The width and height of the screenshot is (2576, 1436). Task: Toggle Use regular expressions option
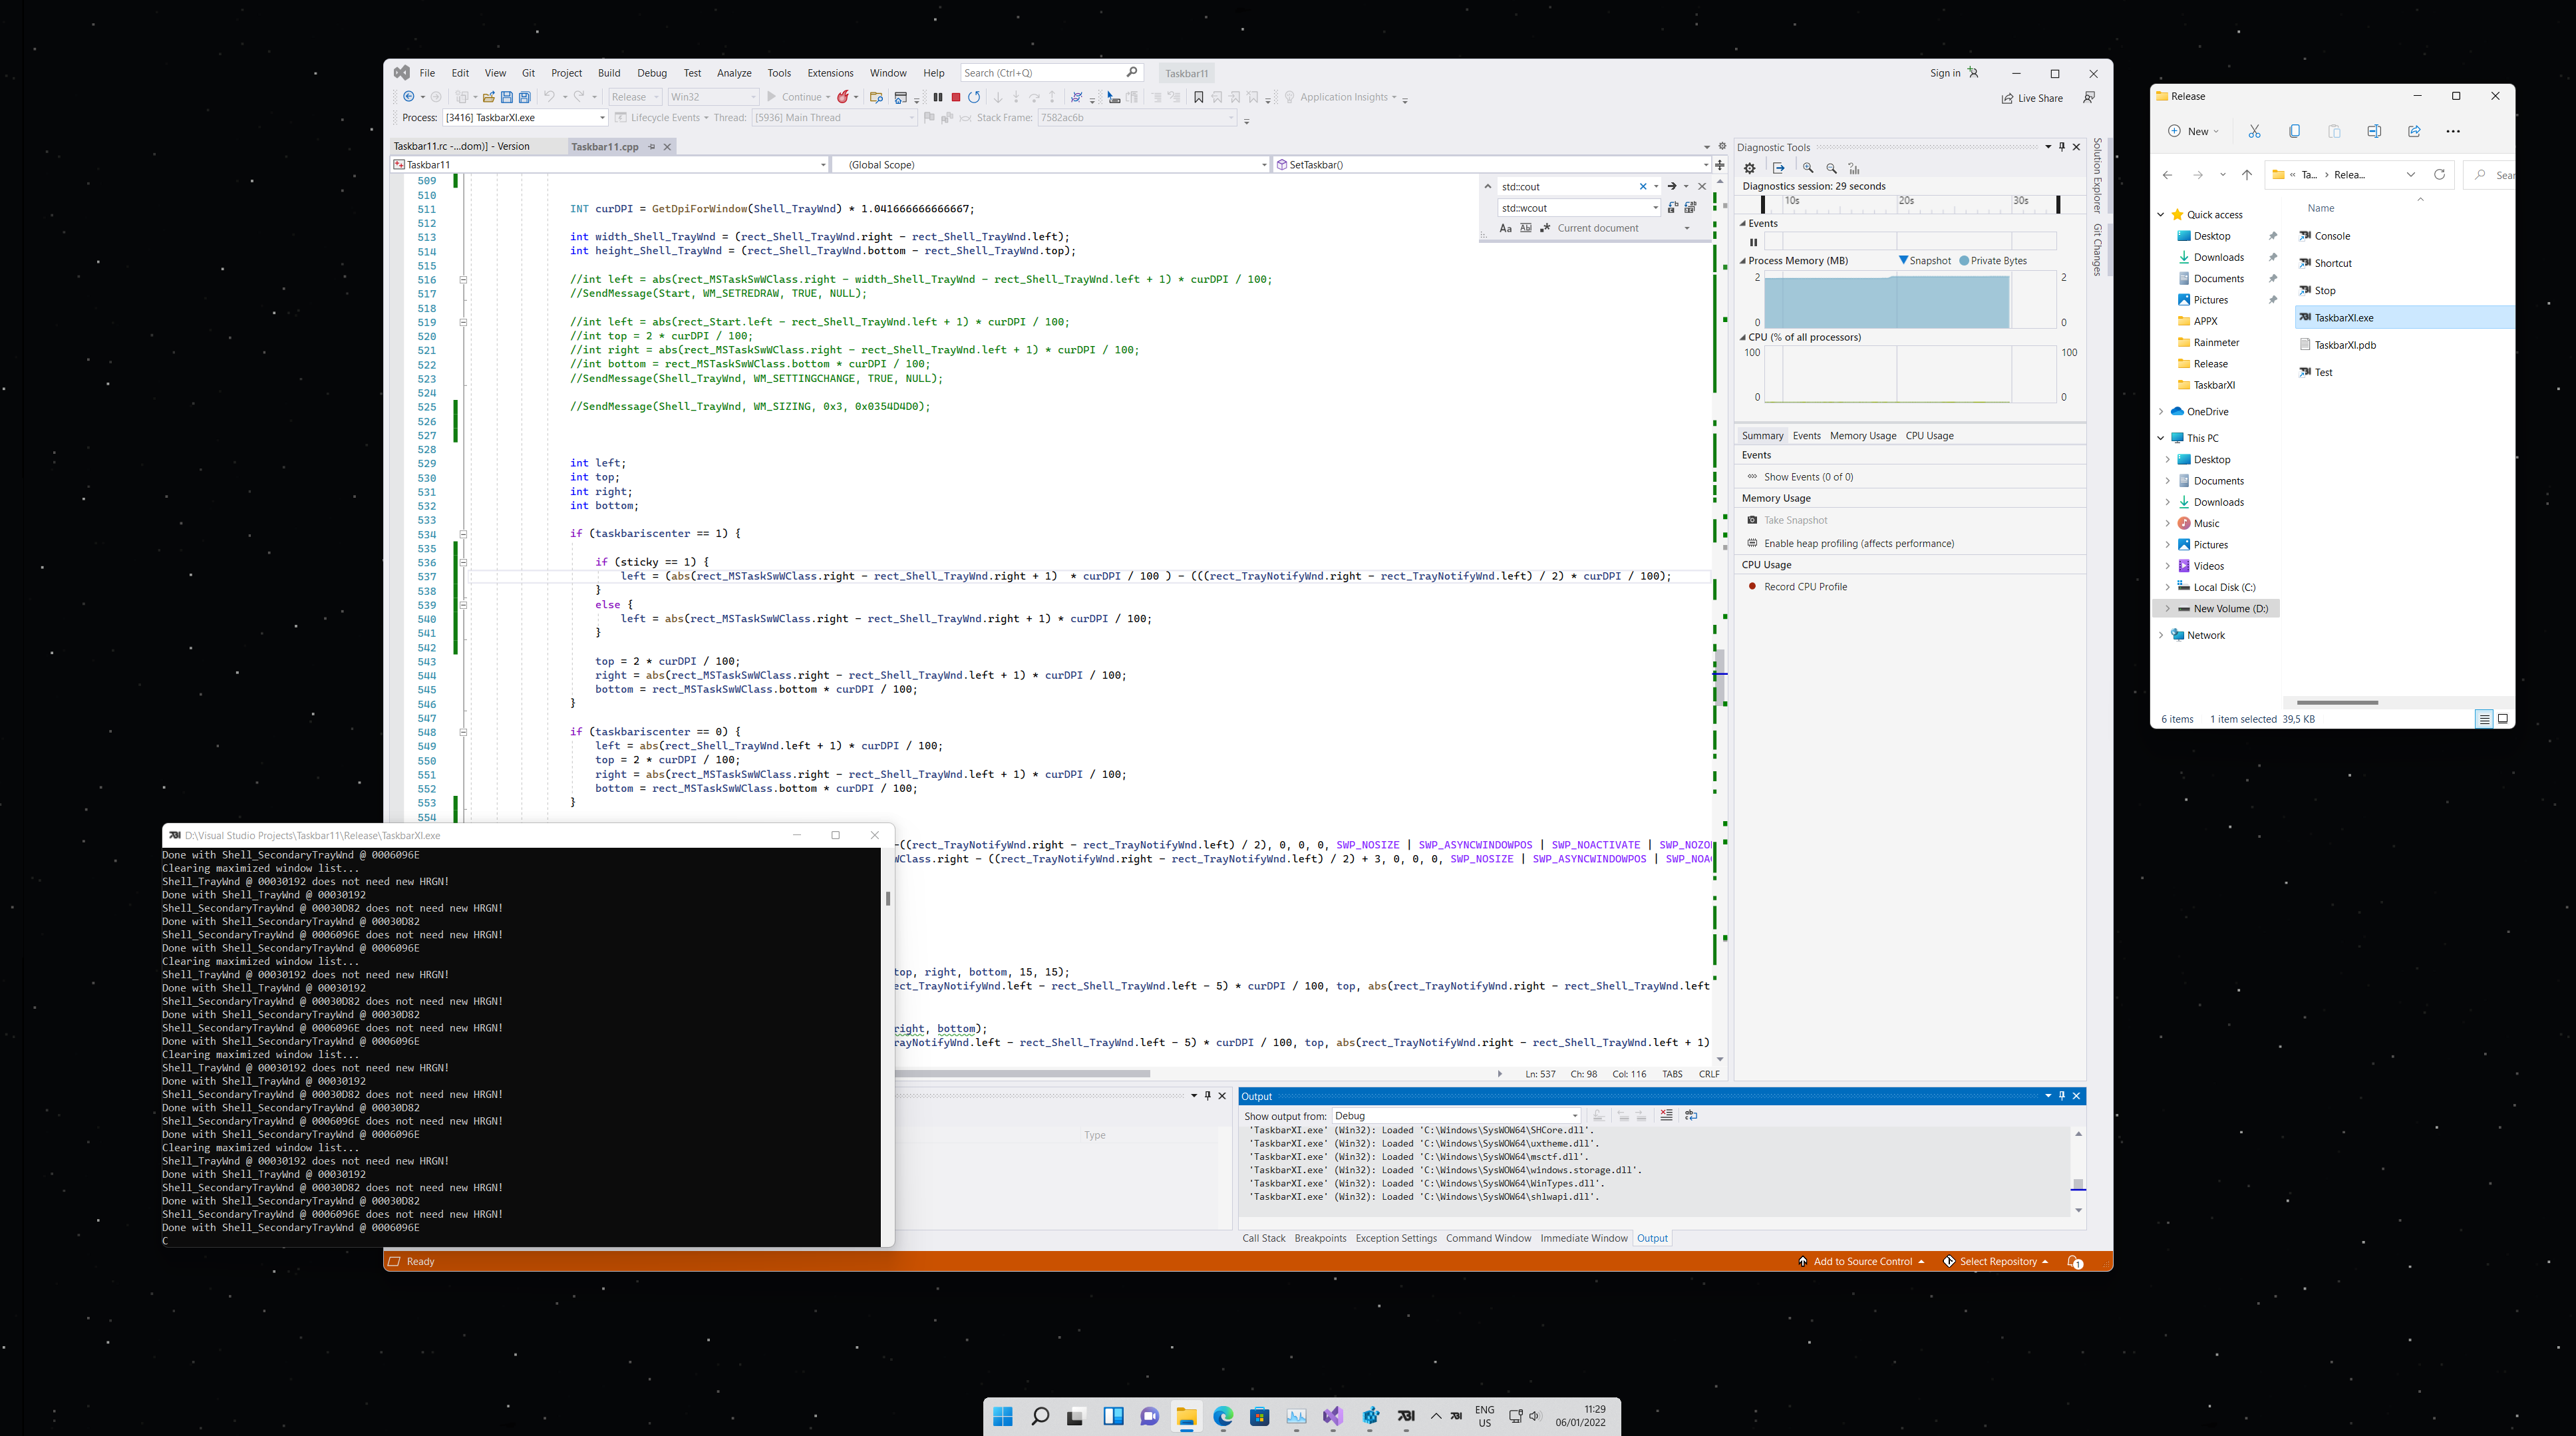1545,228
